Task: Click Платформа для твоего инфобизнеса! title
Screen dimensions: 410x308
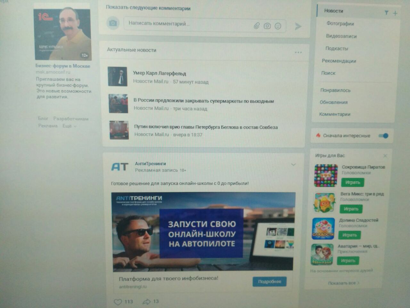Action: pyautogui.click(x=168, y=278)
